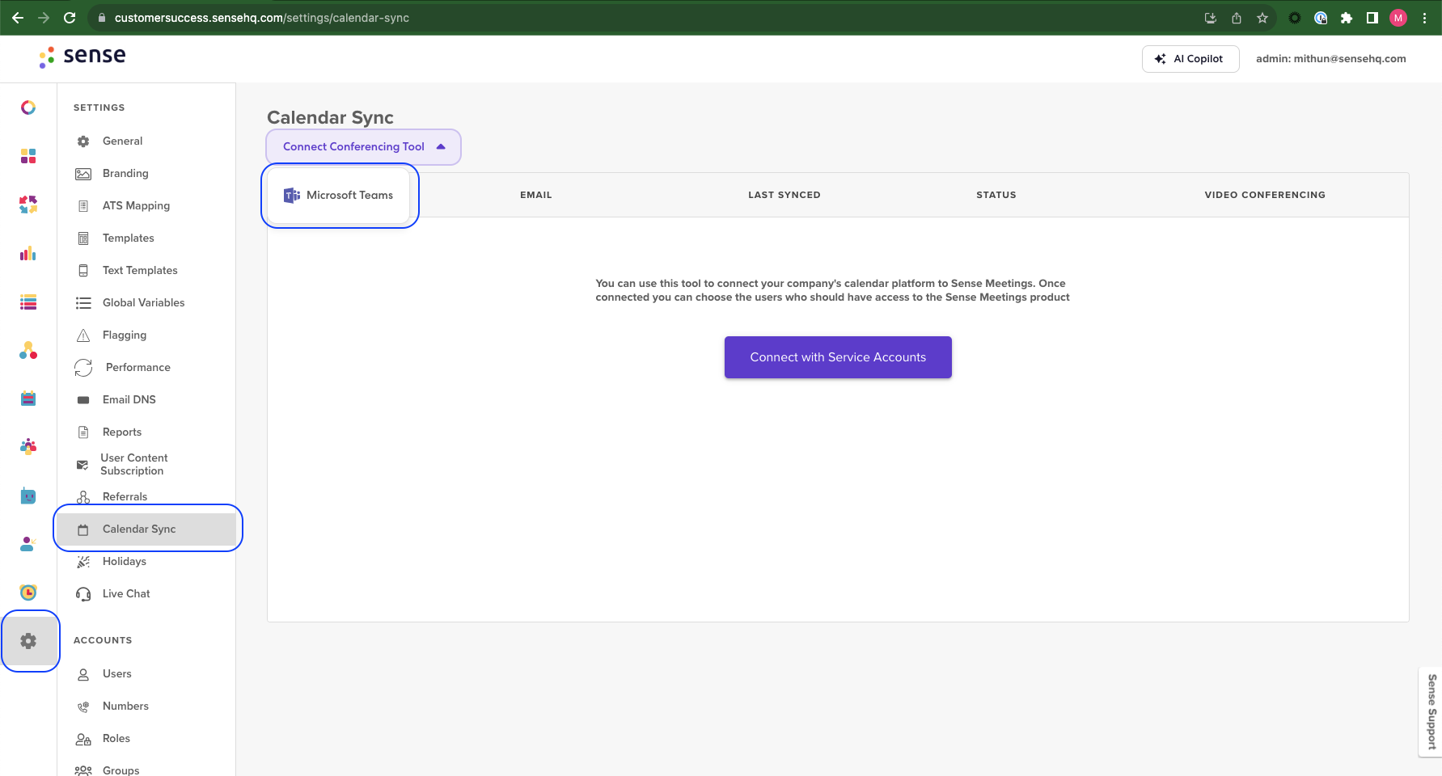Open the calendar icon in left rail
Viewport: 1442px width, 776px height.
point(28,399)
